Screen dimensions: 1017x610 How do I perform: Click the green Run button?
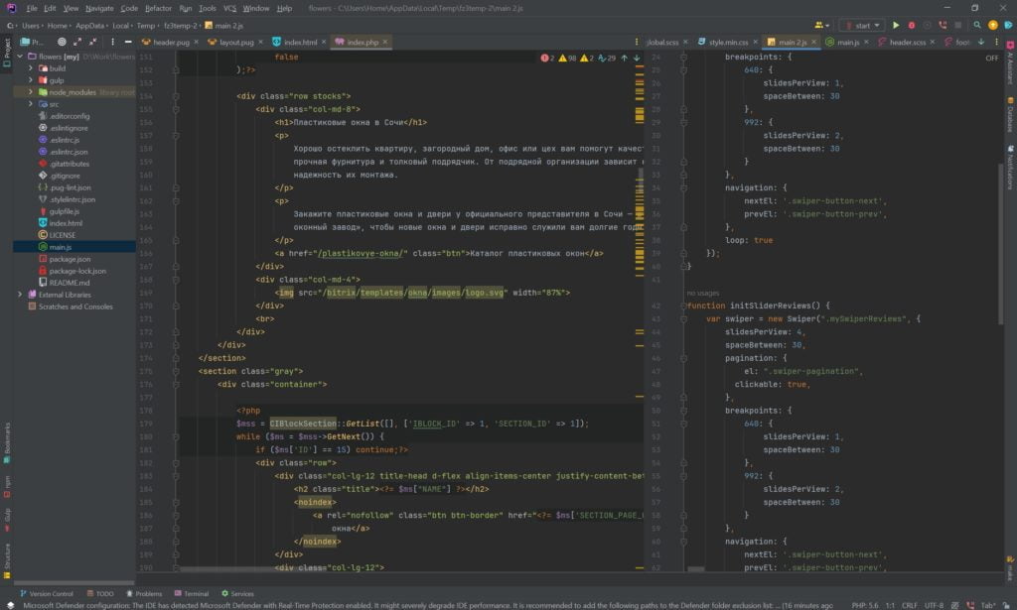click(x=895, y=25)
